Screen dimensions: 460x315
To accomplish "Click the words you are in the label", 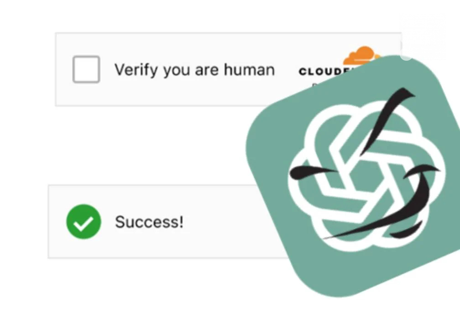I will click(x=191, y=71).
